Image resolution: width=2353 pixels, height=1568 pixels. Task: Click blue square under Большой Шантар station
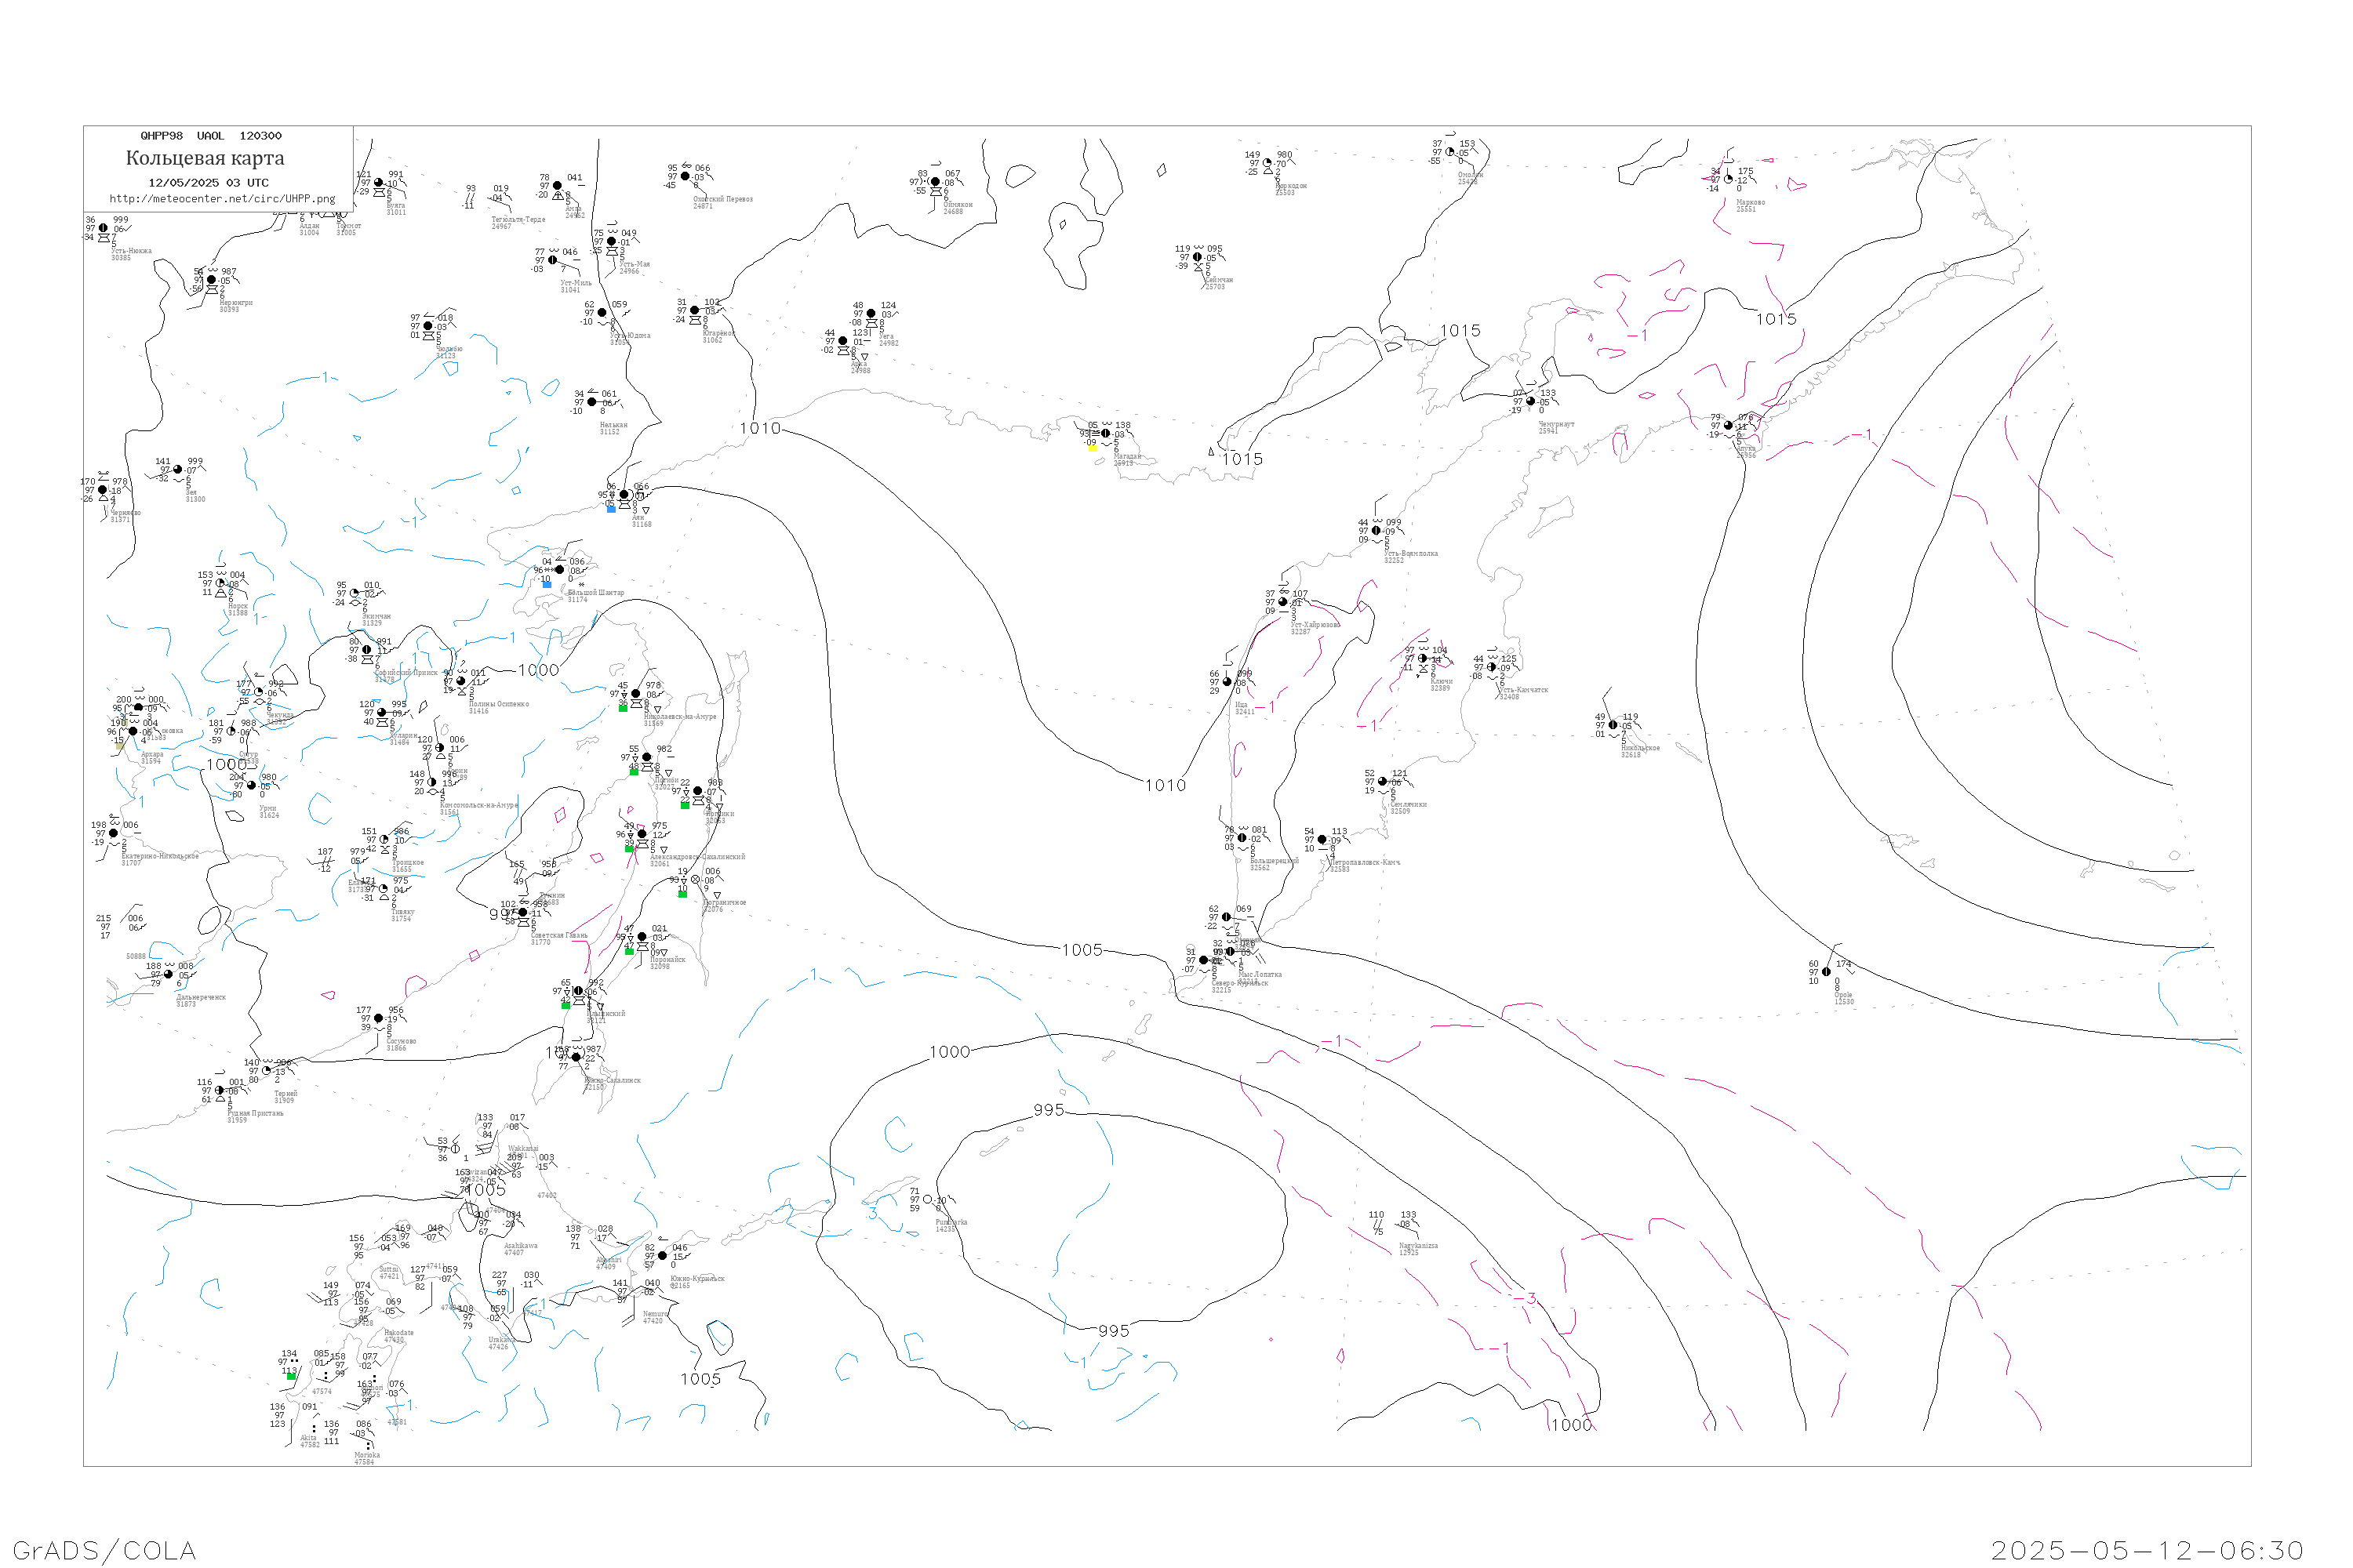pos(546,584)
